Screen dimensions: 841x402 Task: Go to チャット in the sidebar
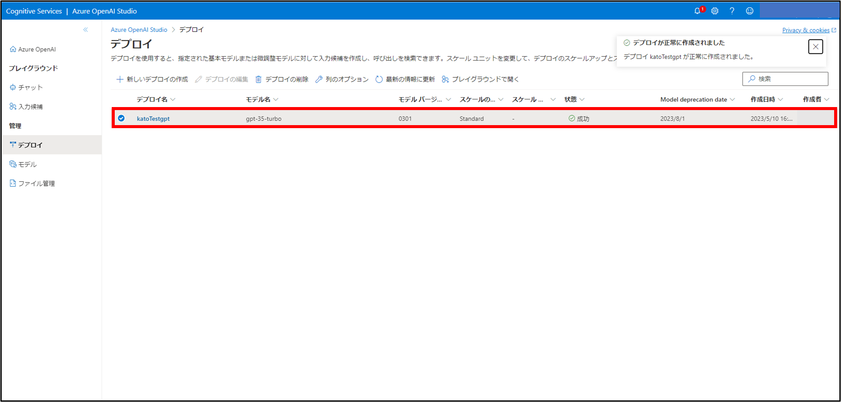(x=30, y=87)
